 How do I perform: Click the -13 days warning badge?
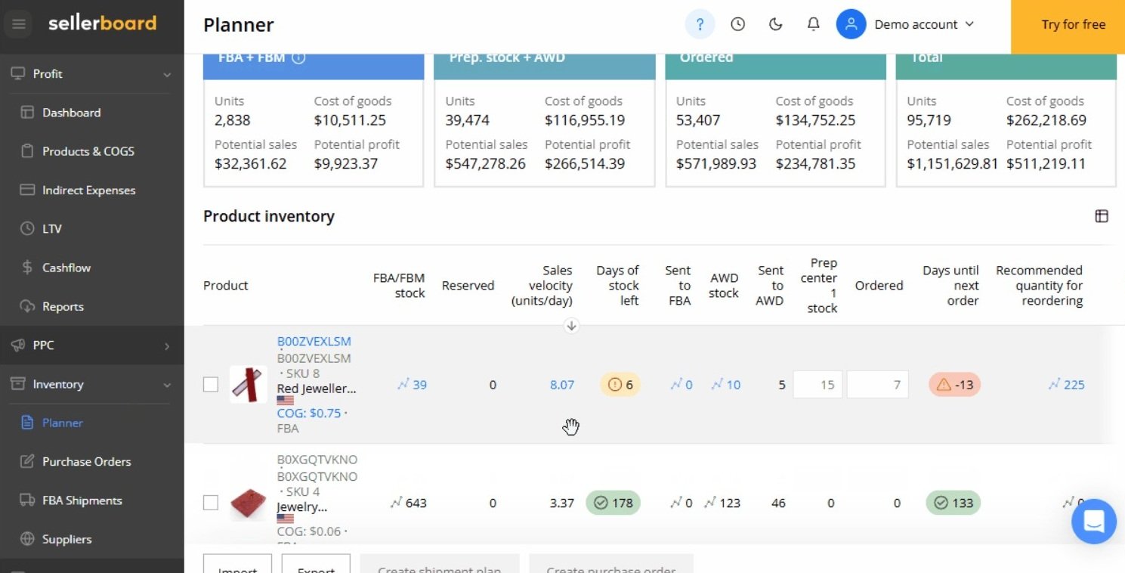pos(955,385)
